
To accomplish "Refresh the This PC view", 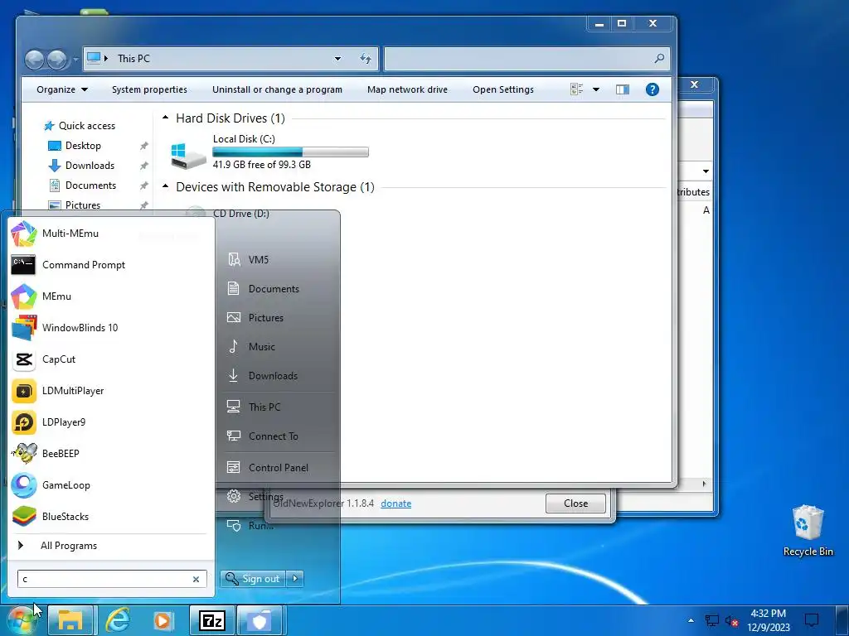I will tap(366, 59).
